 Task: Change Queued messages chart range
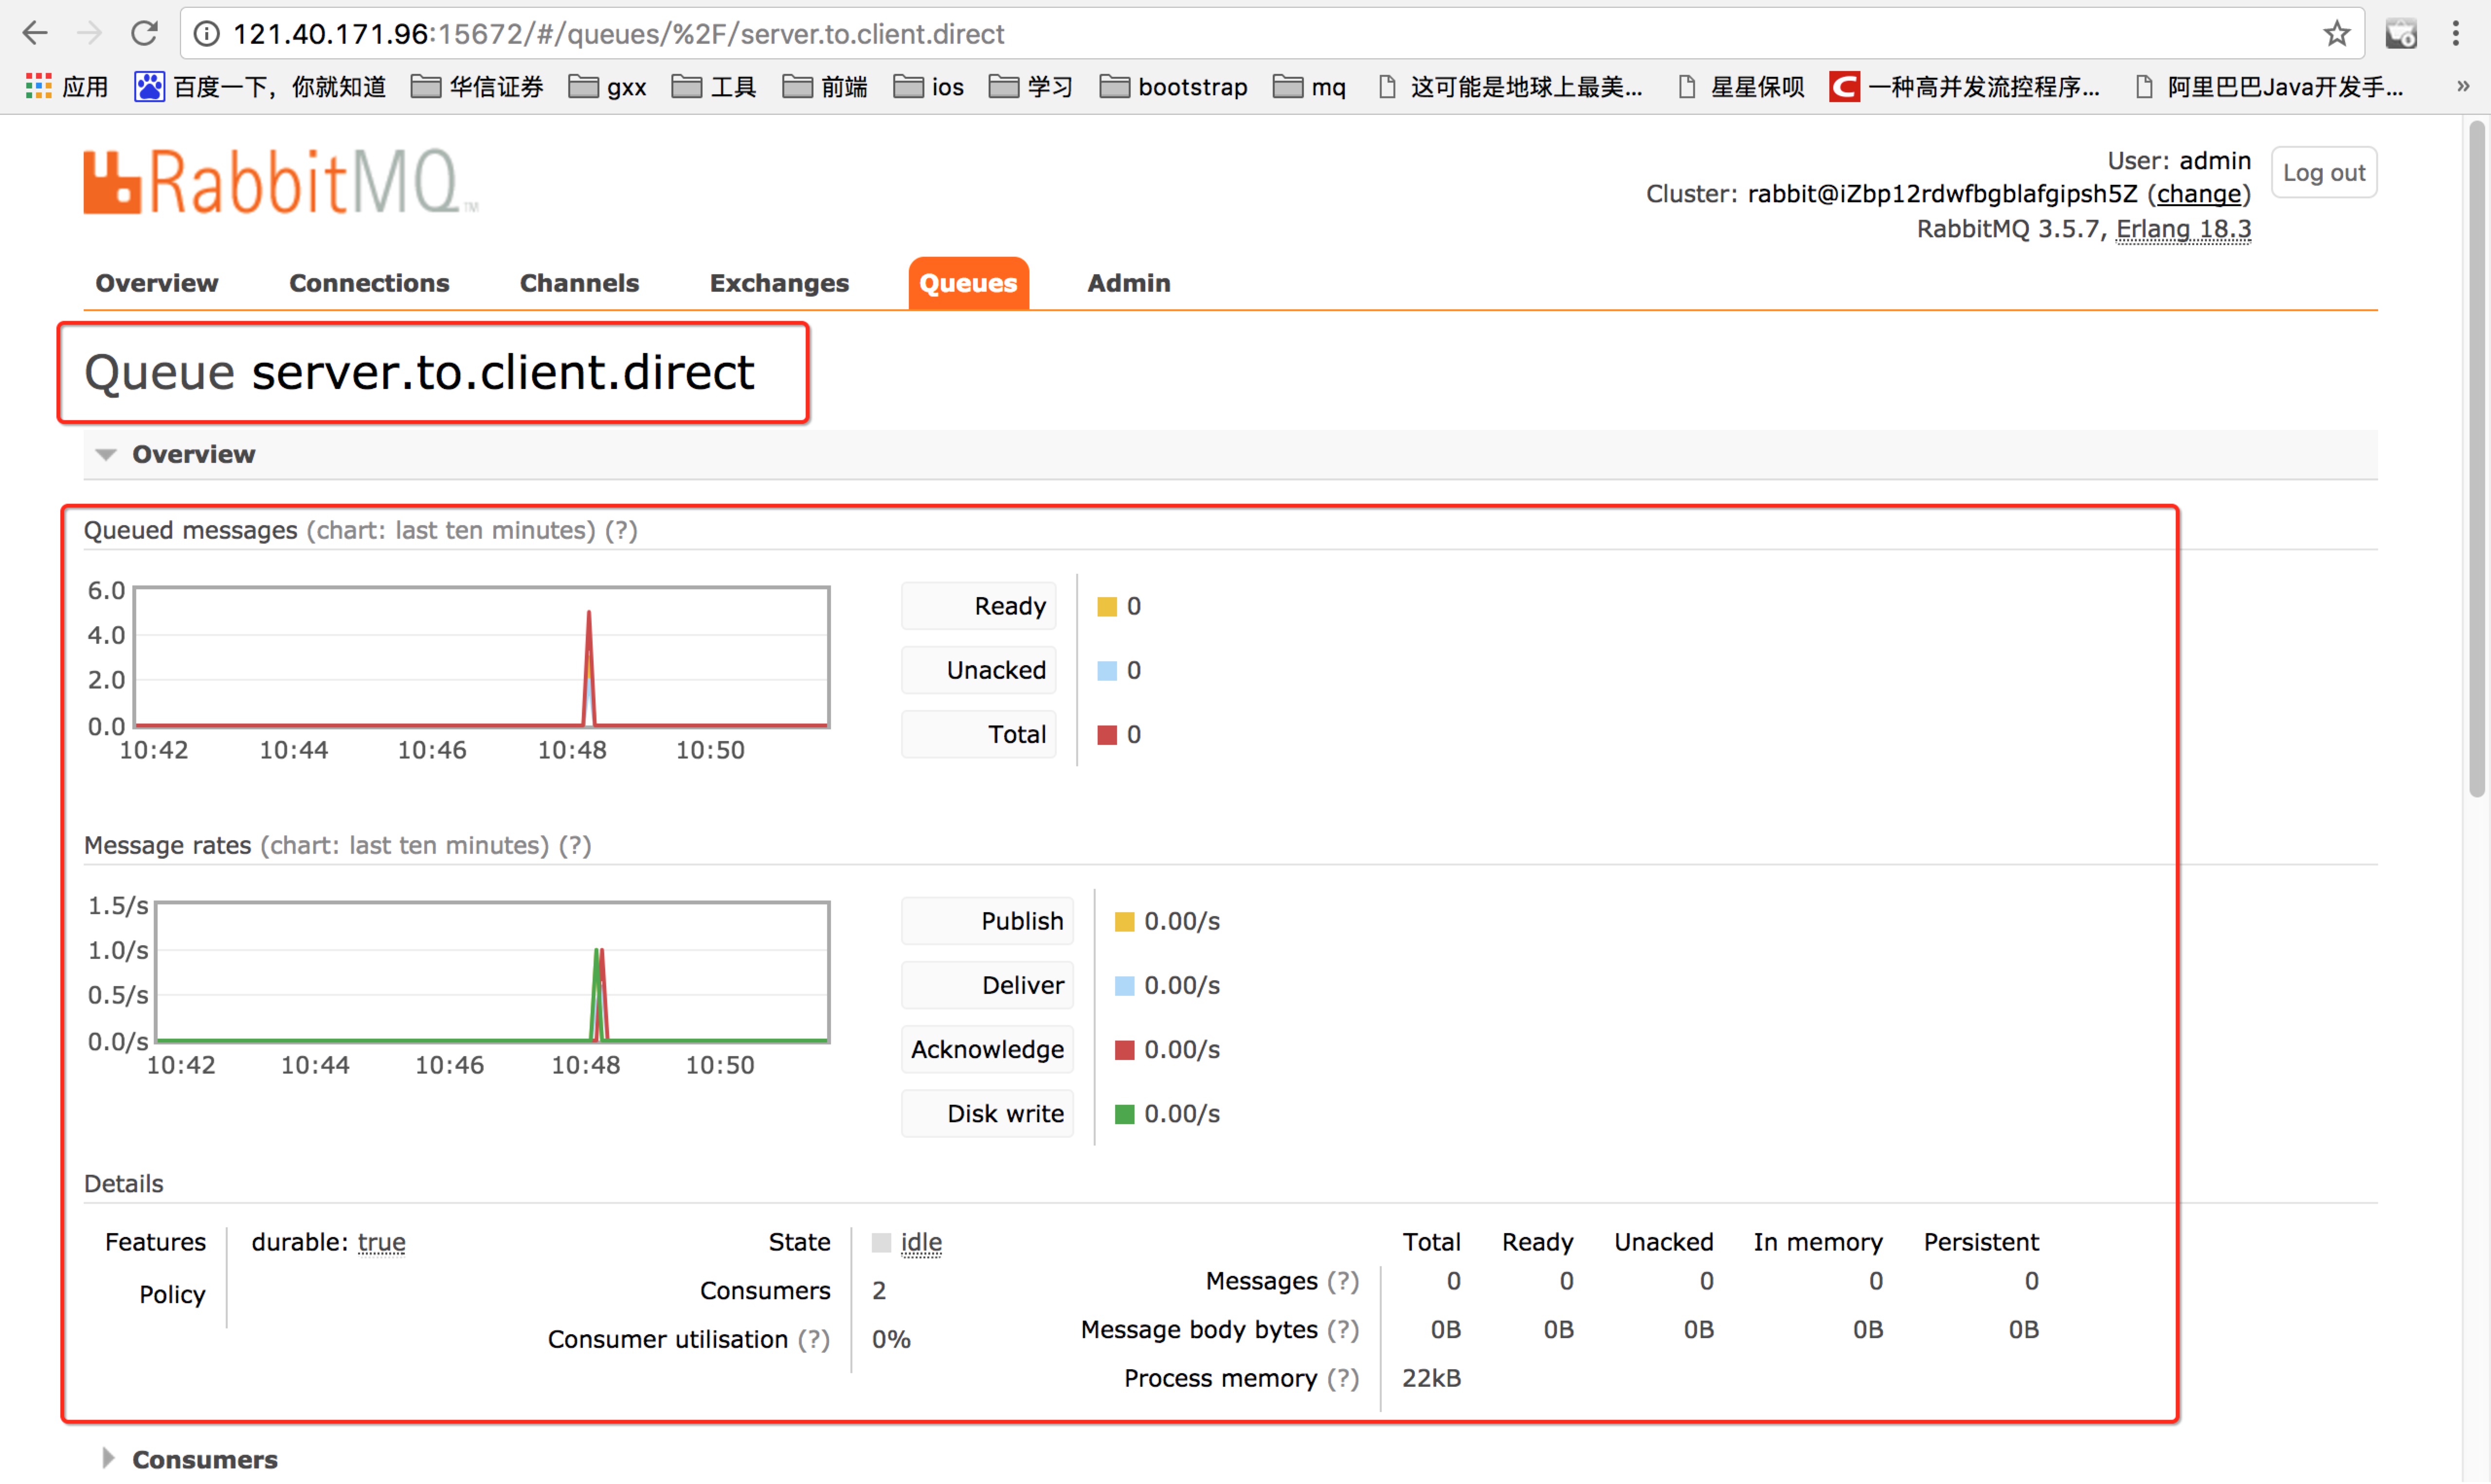[x=451, y=530]
